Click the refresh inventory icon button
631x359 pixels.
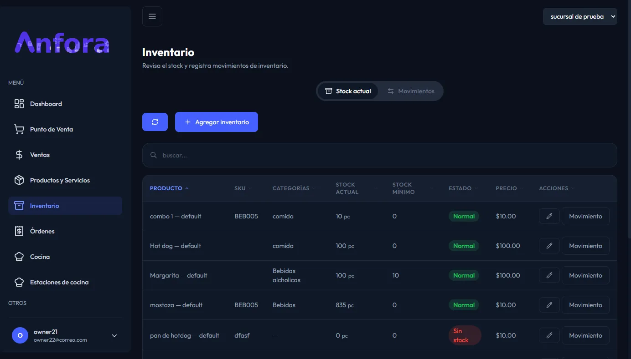(x=155, y=122)
